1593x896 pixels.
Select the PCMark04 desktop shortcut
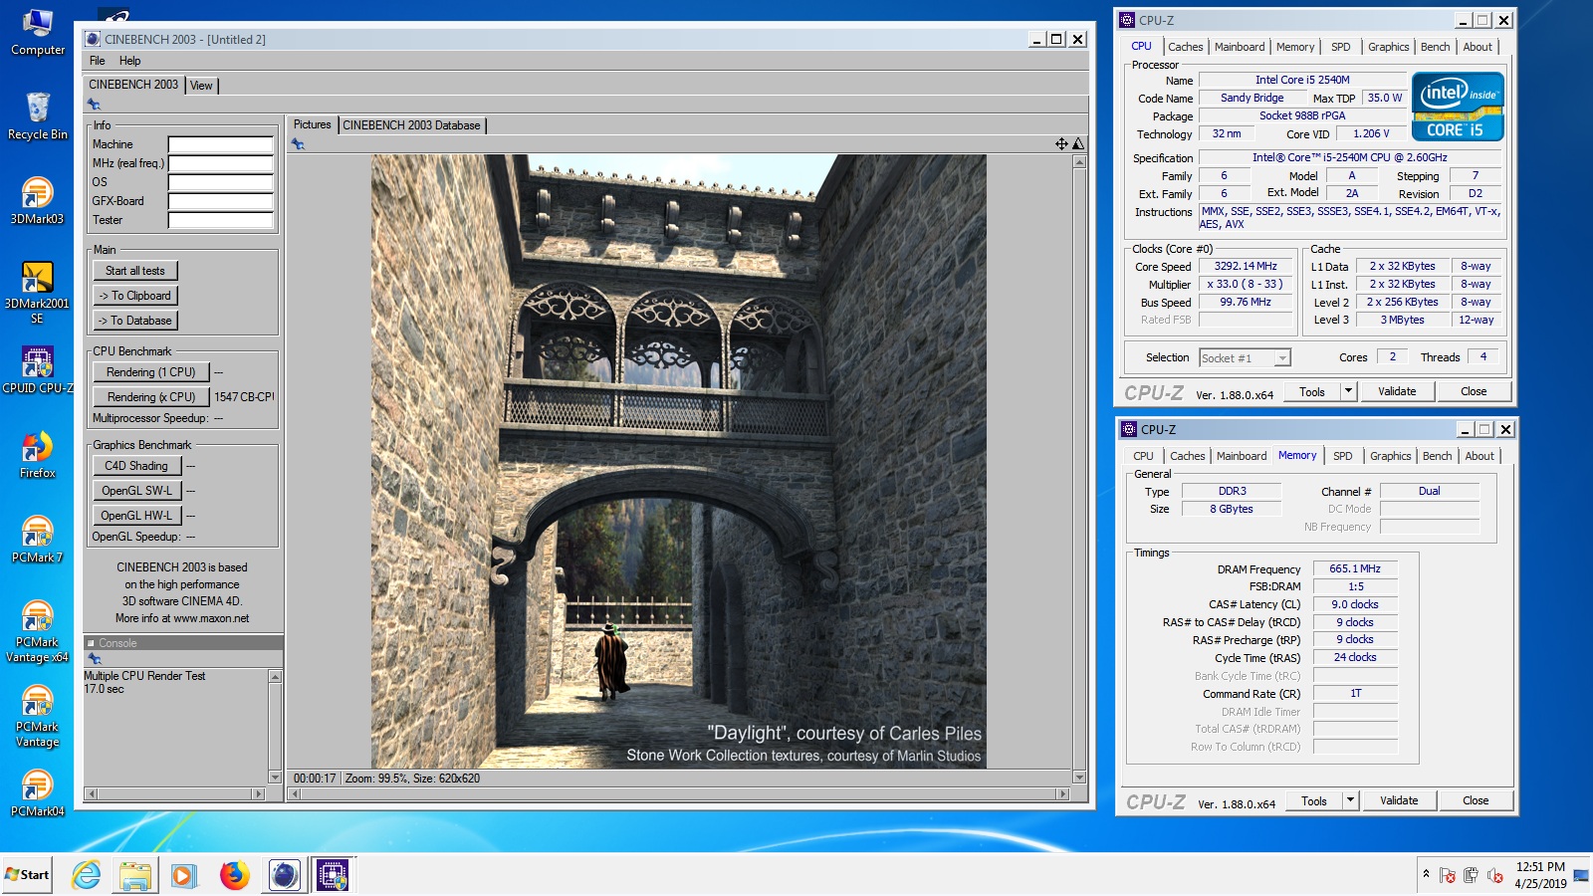pyautogui.click(x=38, y=793)
